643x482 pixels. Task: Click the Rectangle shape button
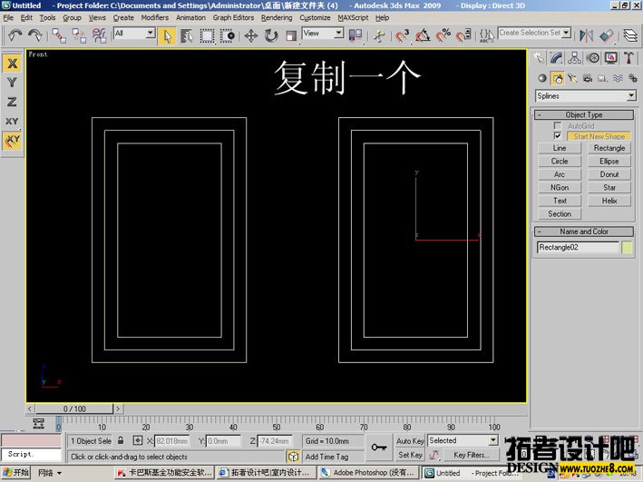point(609,148)
